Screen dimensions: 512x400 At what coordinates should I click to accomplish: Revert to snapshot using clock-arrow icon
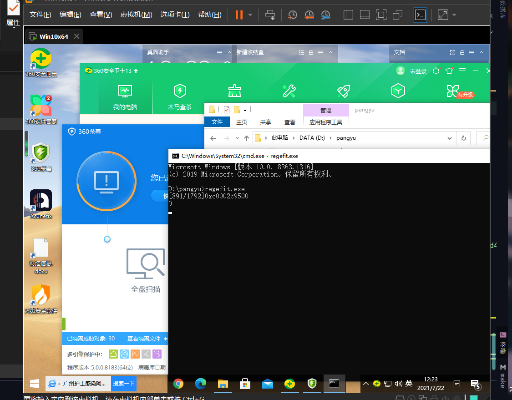click(309, 15)
